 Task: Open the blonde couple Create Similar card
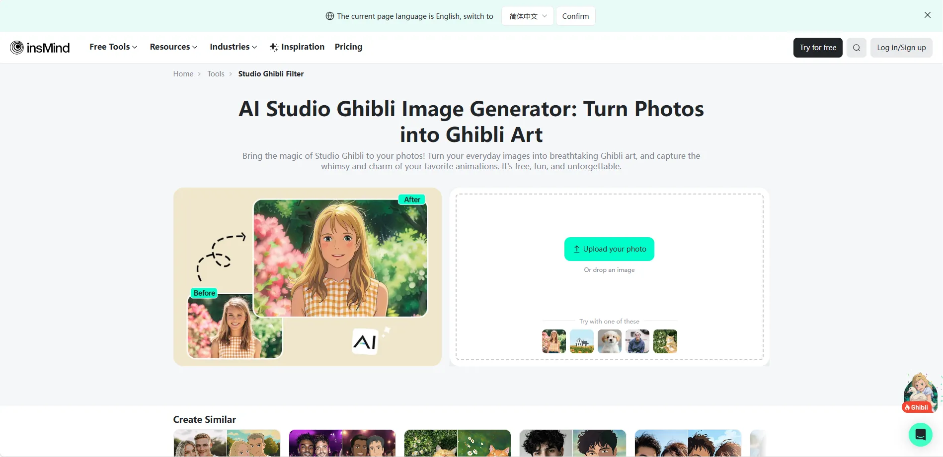(227, 443)
